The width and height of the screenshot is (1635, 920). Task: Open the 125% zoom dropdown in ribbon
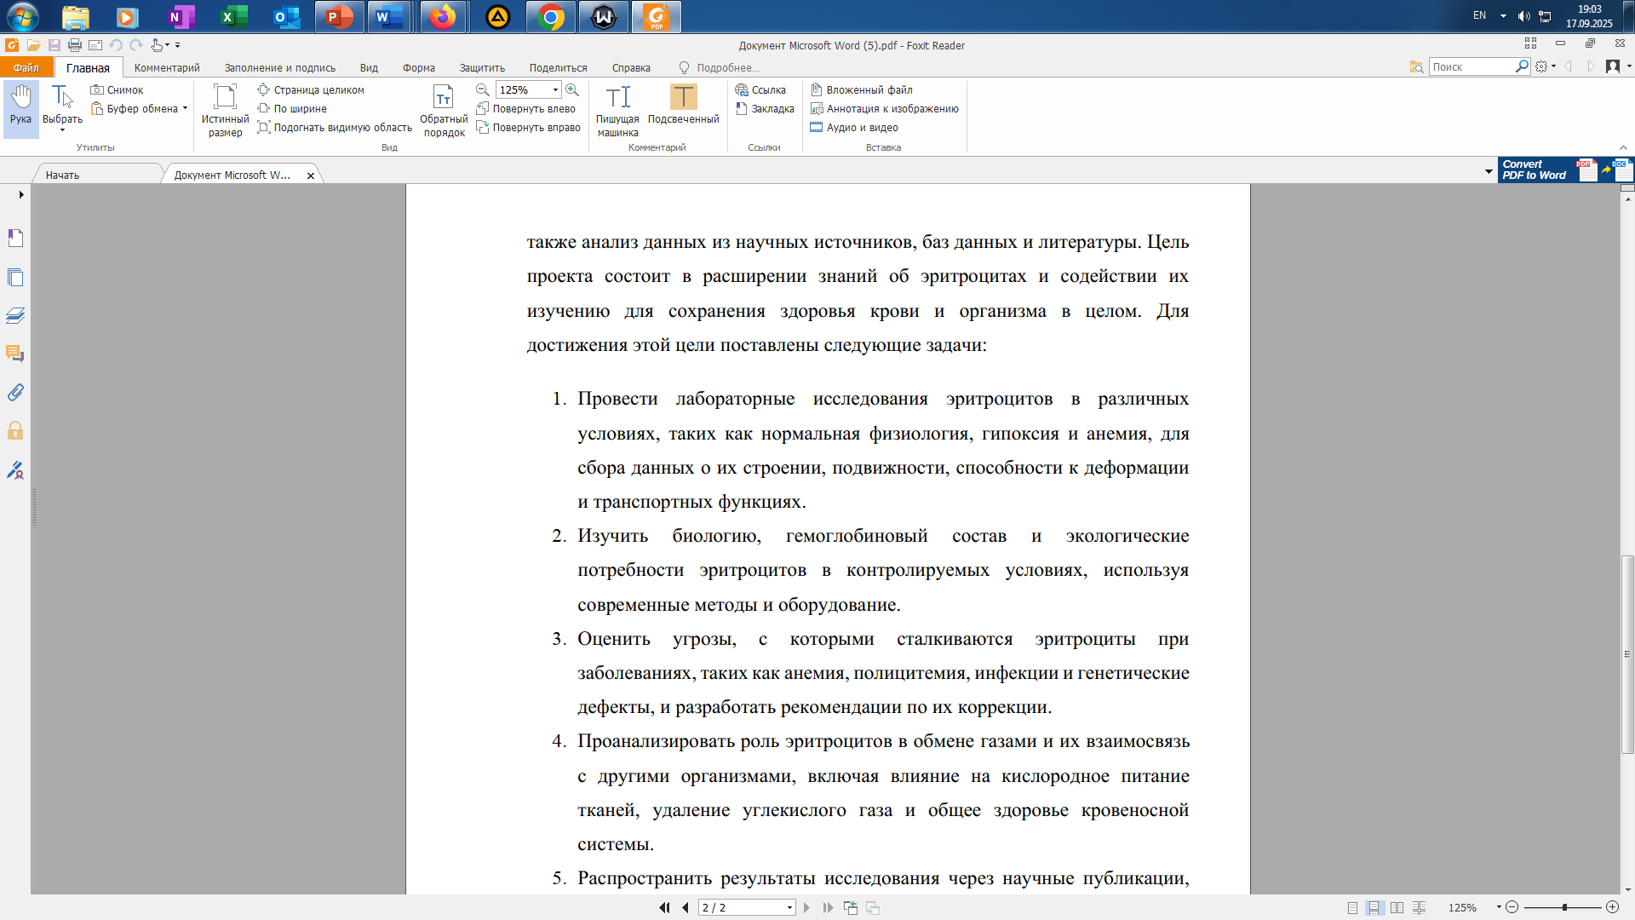click(555, 89)
